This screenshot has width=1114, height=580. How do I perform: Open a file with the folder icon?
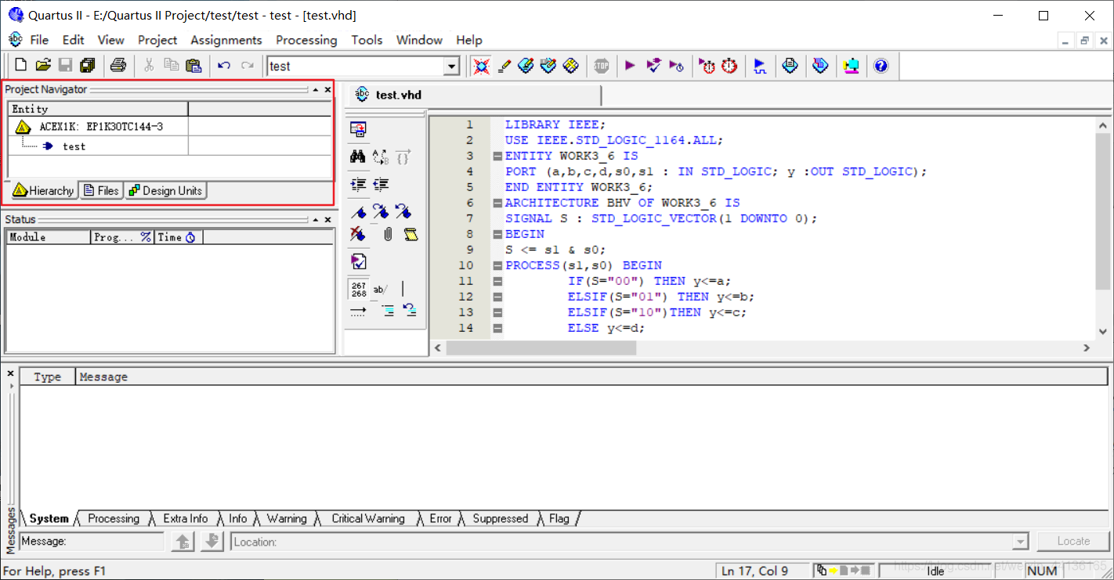pos(44,66)
